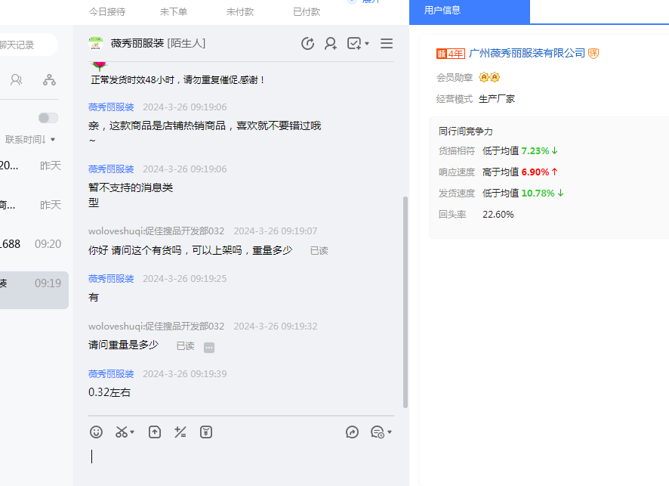The height and width of the screenshot is (486, 669).
Task: Click the scissors screenshot tool icon
Action: [122, 432]
